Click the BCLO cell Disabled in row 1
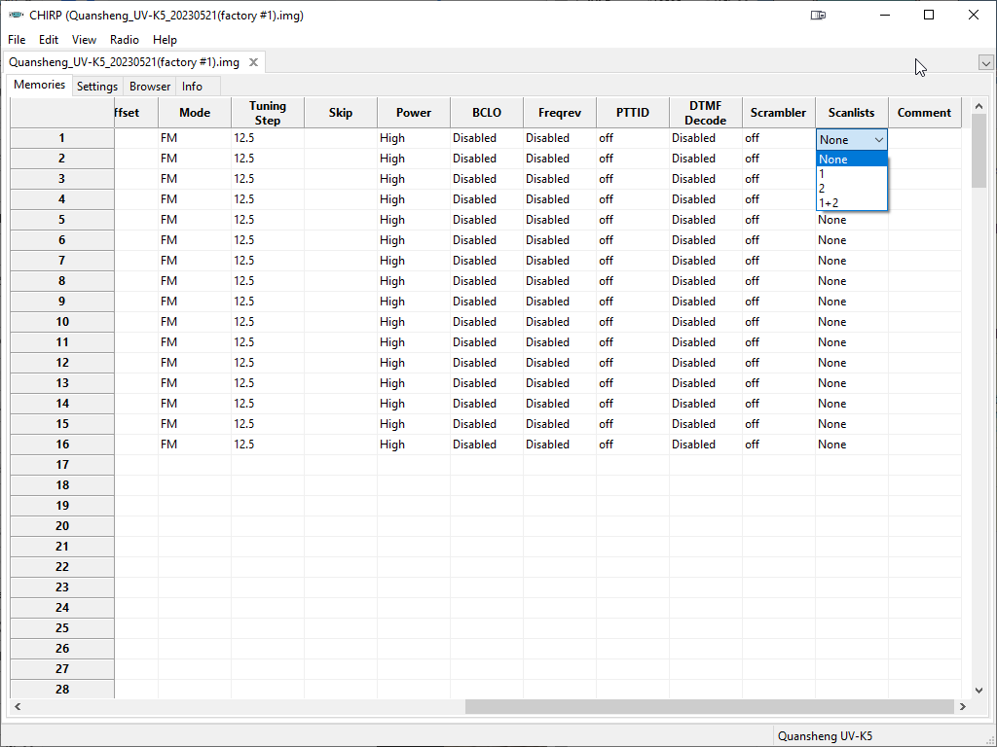 tap(487, 138)
